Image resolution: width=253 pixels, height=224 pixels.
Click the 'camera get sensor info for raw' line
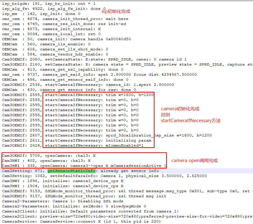pos(69,90)
